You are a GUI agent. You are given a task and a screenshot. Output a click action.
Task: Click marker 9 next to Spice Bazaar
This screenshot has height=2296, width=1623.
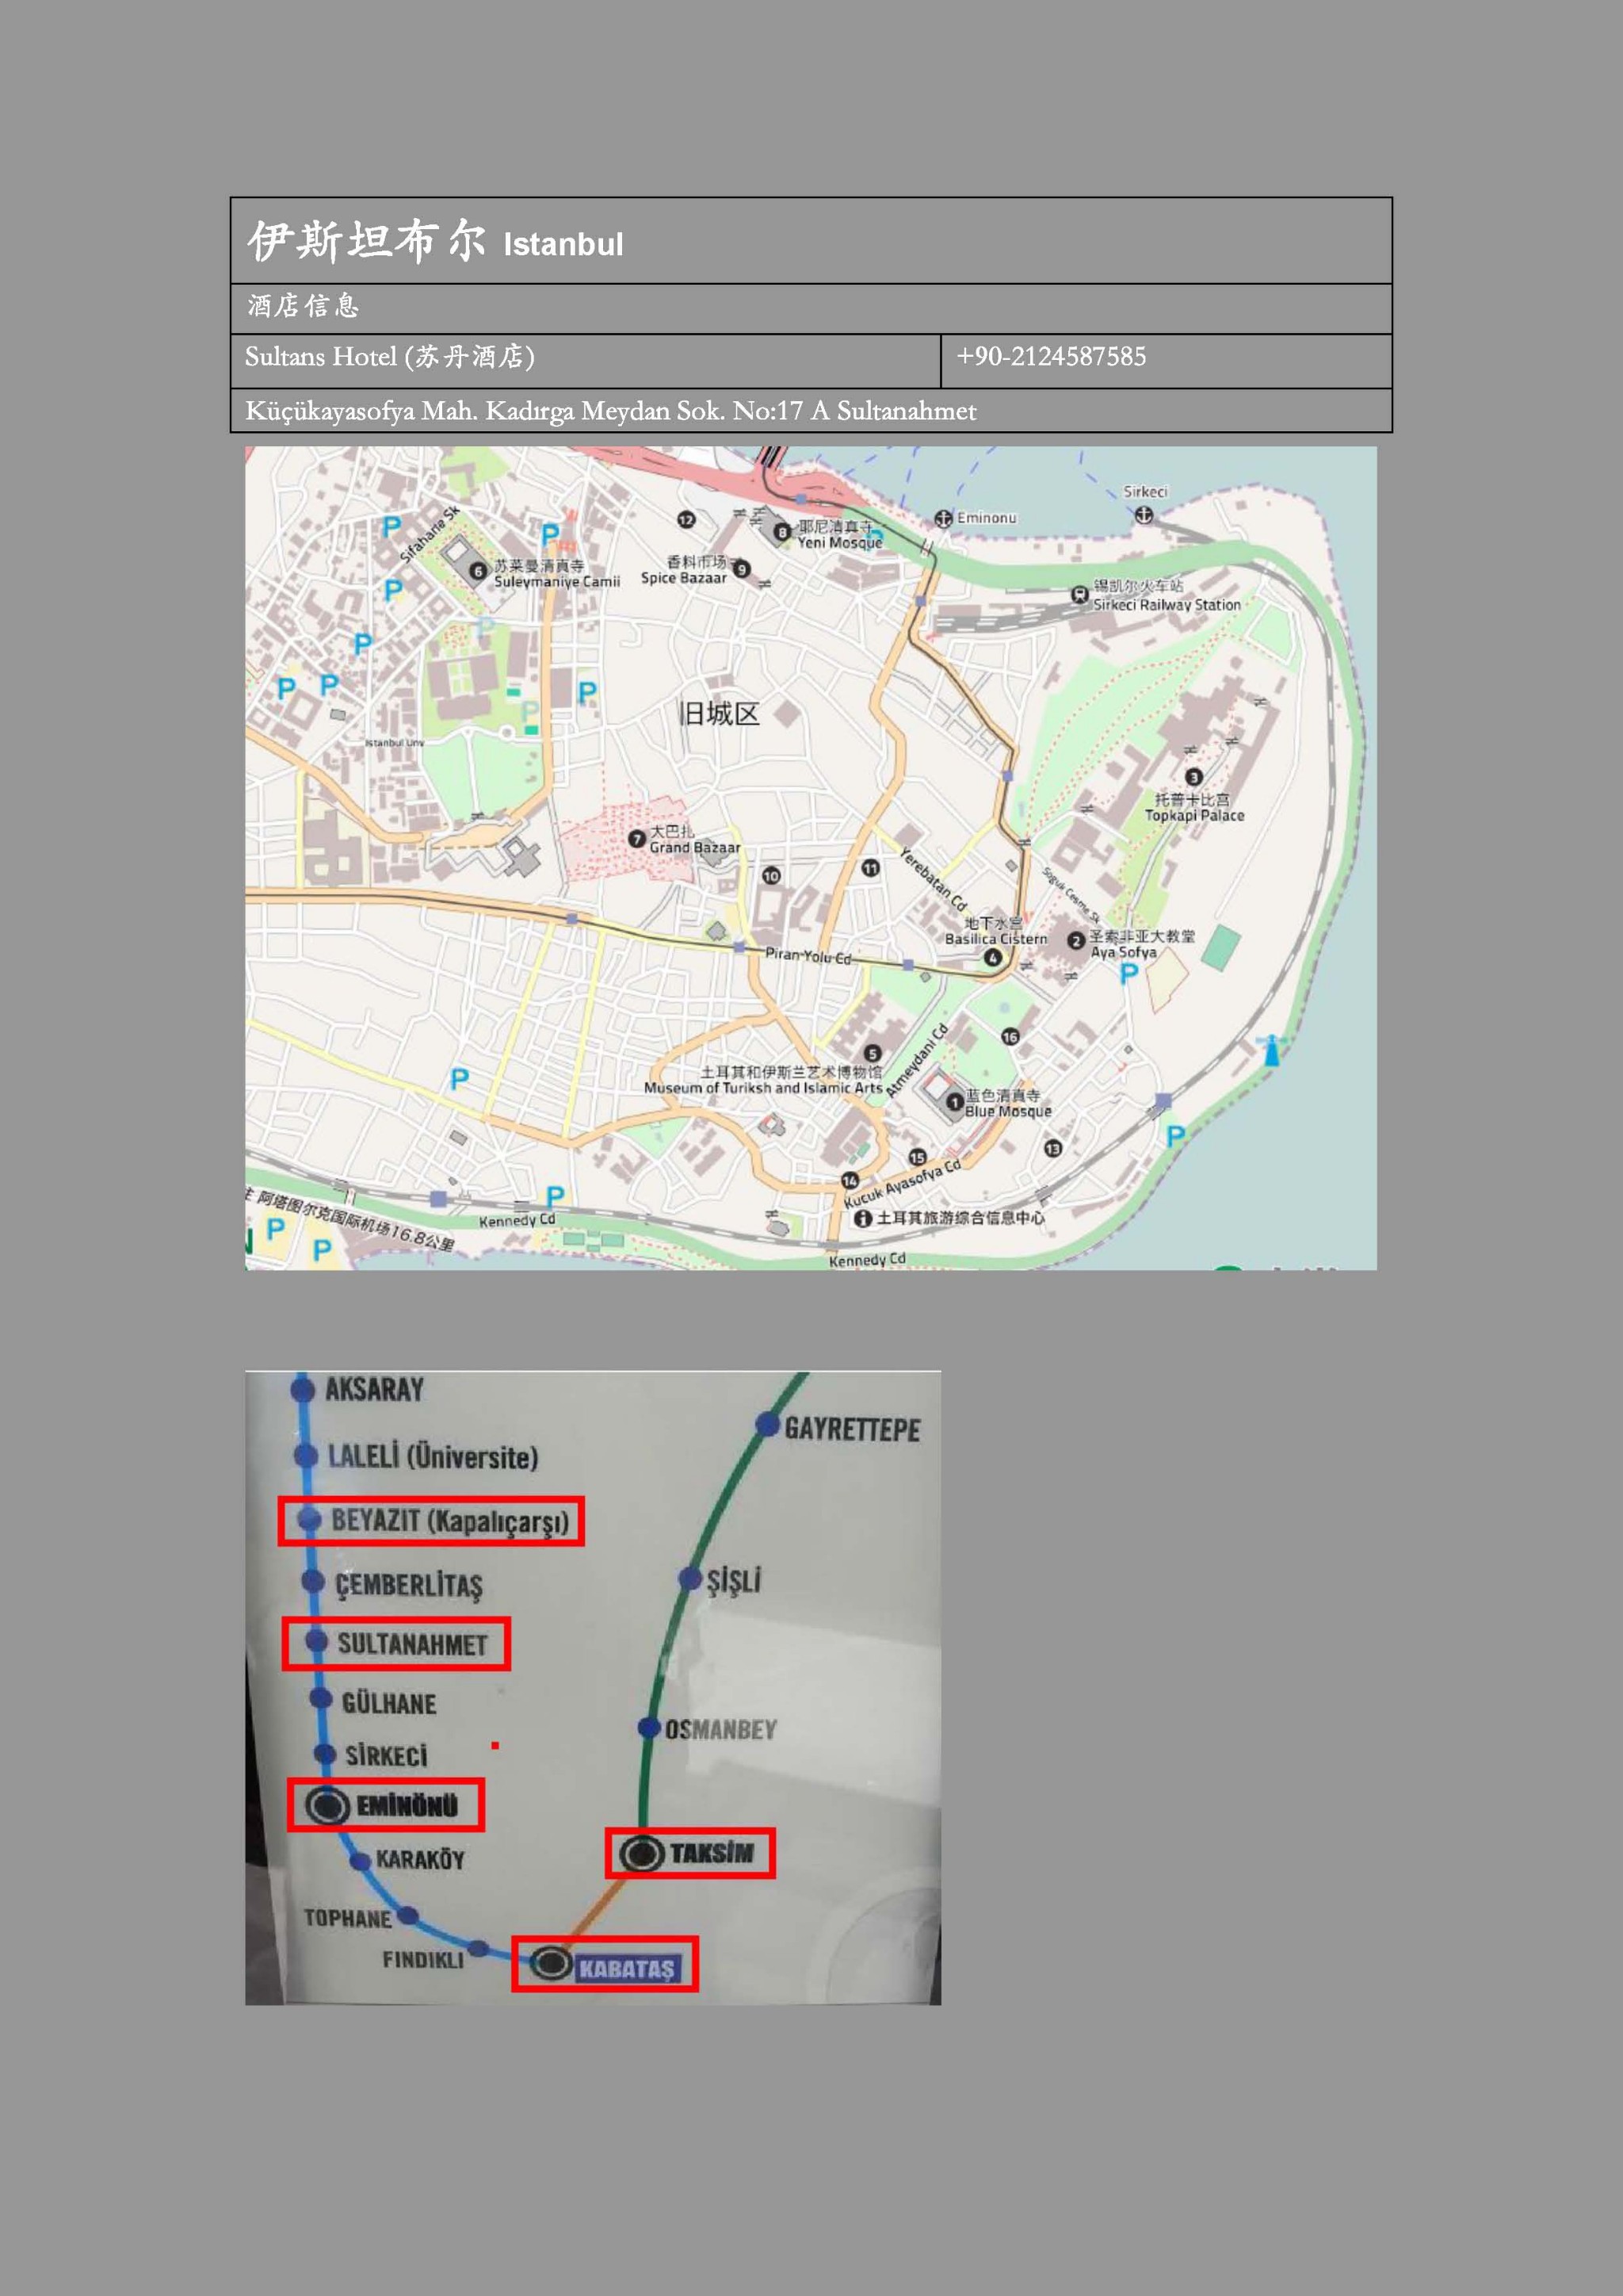[x=742, y=570]
